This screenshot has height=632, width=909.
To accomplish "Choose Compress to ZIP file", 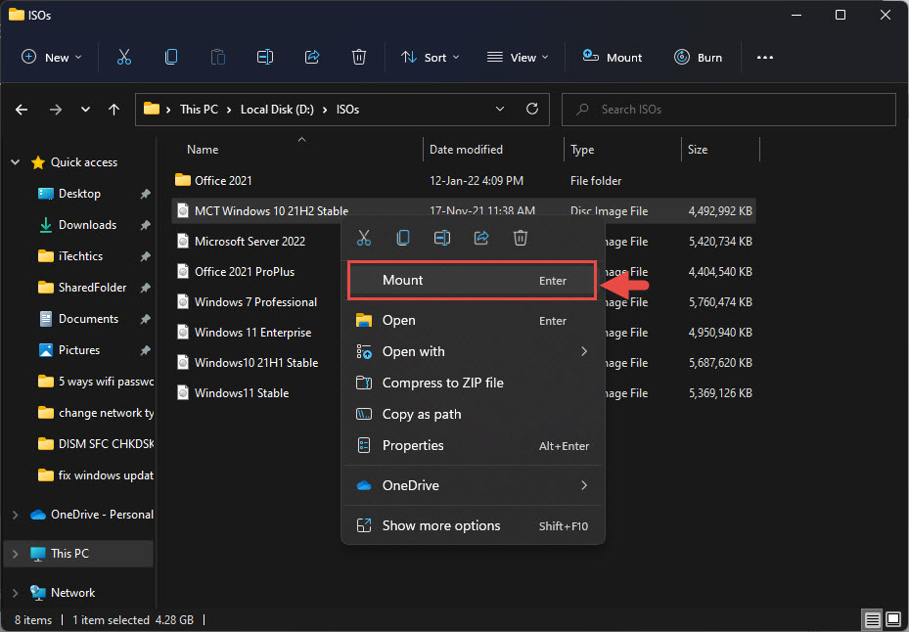I will [473, 383].
